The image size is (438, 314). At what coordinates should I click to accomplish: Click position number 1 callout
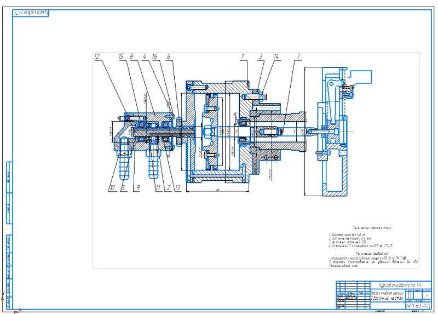click(x=243, y=56)
